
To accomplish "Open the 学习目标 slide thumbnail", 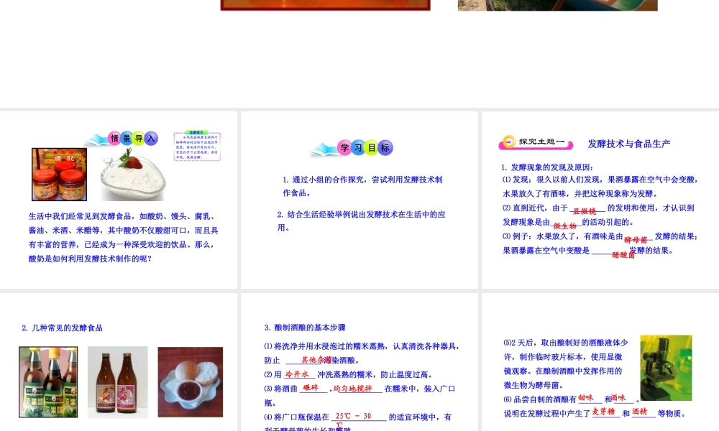I will click(x=359, y=200).
